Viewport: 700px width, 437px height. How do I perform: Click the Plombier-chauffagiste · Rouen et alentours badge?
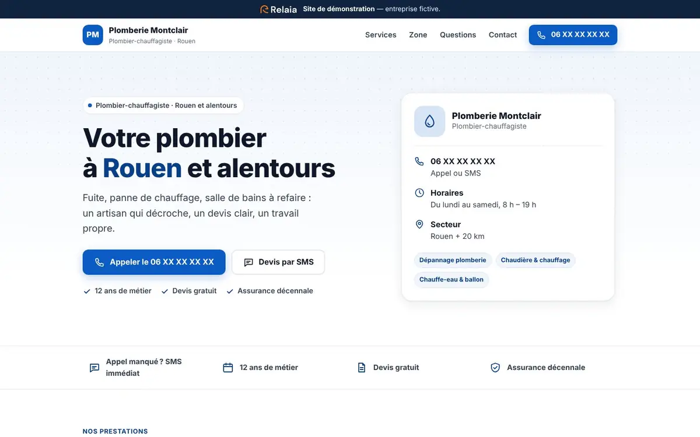click(x=163, y=105)
